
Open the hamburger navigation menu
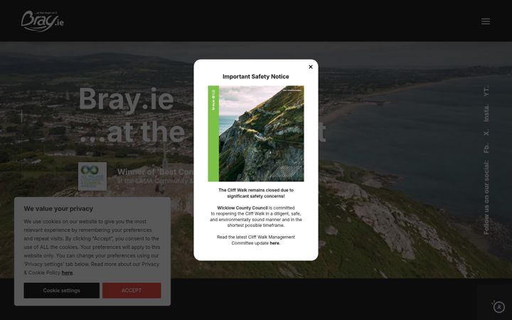tap(485, 21)
